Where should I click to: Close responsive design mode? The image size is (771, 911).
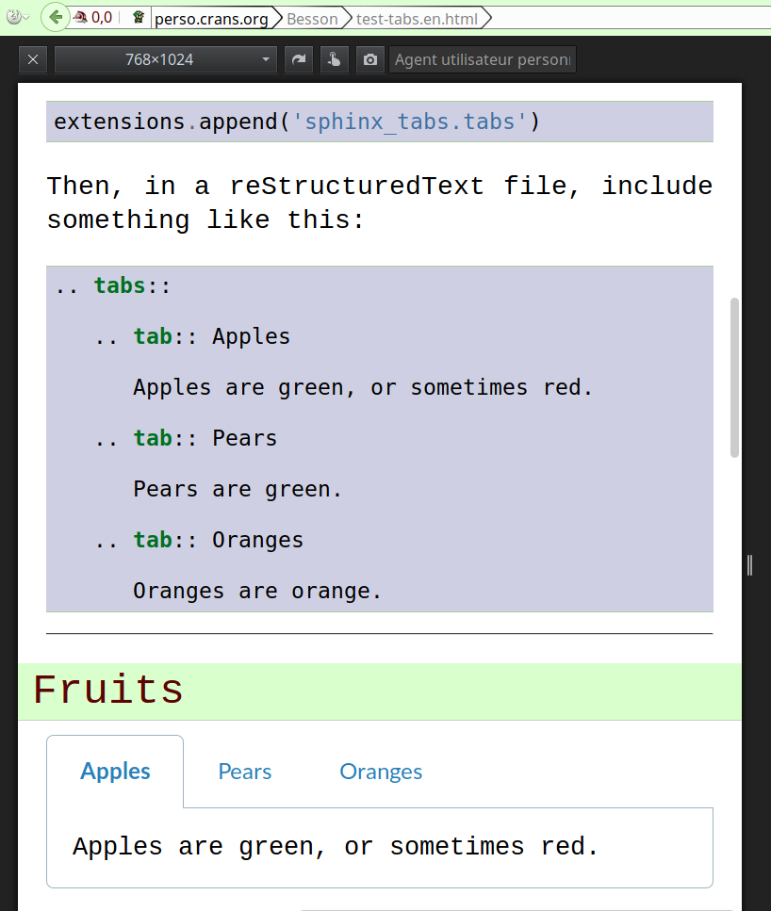pyautogui.click(x=33, y=59)
